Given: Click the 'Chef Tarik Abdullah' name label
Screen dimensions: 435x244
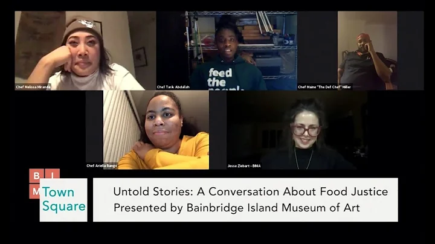Looking at the screenshot, I should [173, 87].
